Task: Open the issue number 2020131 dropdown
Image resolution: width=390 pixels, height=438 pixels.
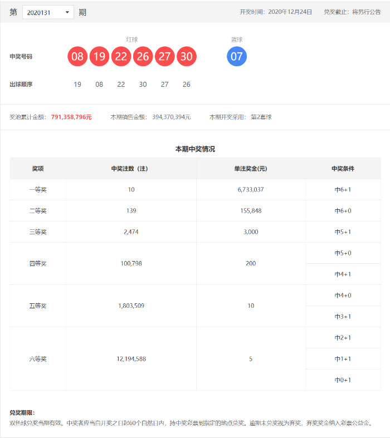Action: (47, 12)
